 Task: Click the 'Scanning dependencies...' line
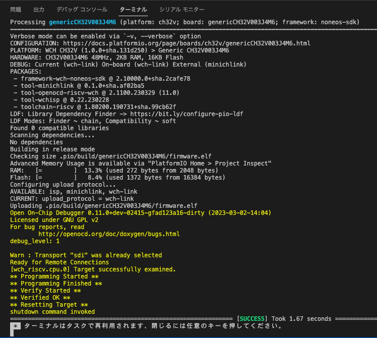[x=52, y=135]
